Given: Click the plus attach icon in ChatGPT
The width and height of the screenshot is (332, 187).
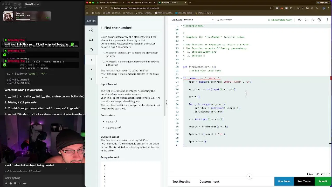Looking at the screenshot, I should 6,183.
